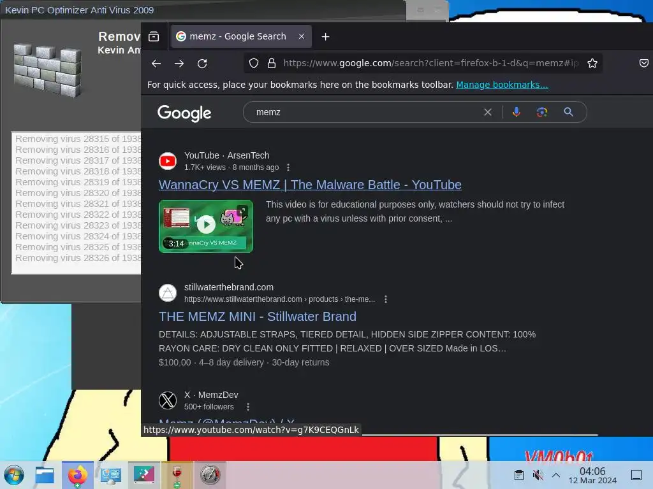Open clock showing 04:06
The width and height of the screenshot is (653, 489).
[x=592, y=475]
